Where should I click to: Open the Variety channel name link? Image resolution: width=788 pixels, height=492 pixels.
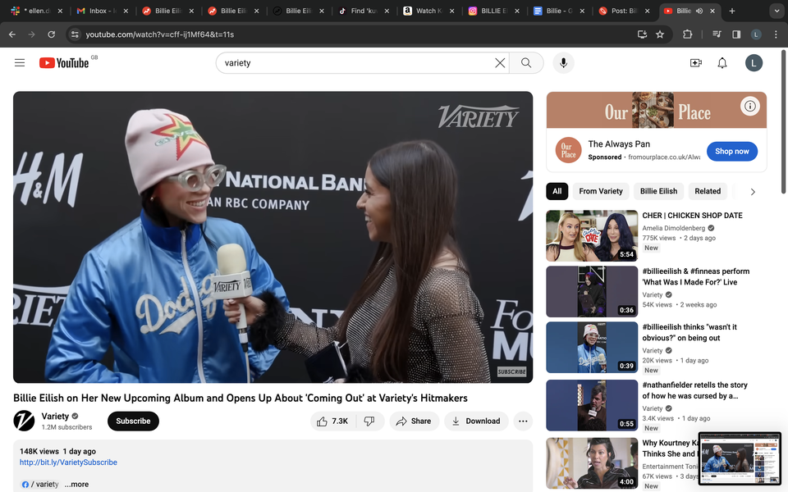click(x=55, y=416)
